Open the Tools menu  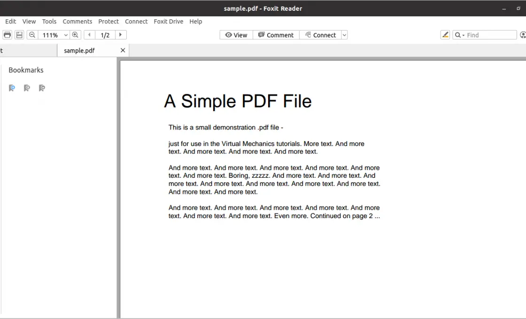point(49,21)
